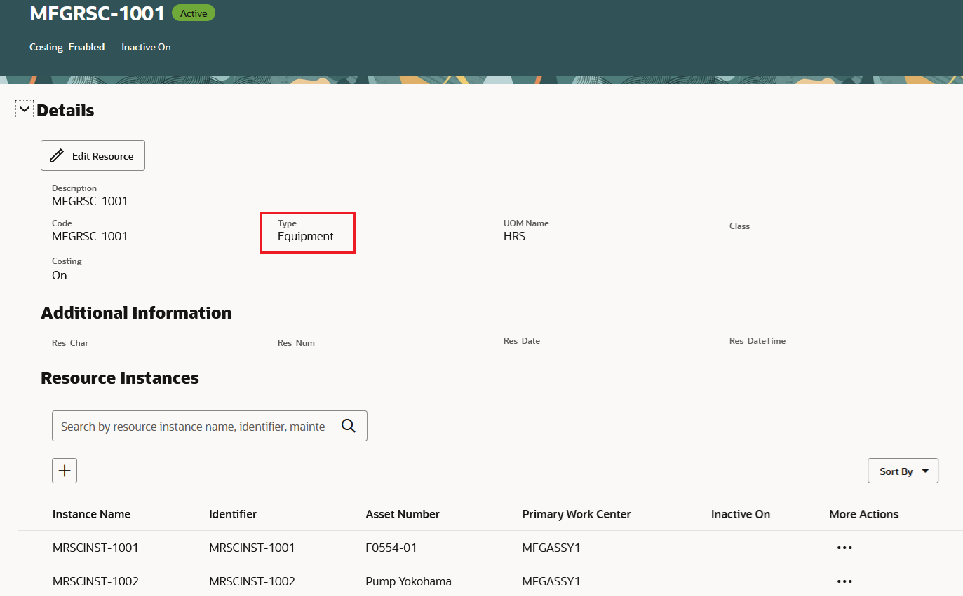Select instance name MRSCINST-1001 cell
Image resolution: width=963 pixels, height=596 pixels.
point(95,548)
